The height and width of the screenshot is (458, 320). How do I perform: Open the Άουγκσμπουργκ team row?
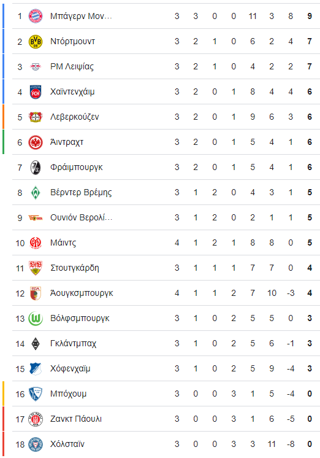pos(166,293)
